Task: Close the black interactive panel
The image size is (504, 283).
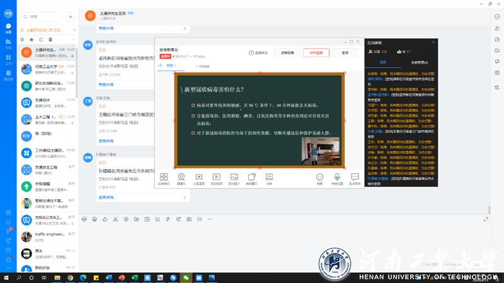Action: click(433, 42)
